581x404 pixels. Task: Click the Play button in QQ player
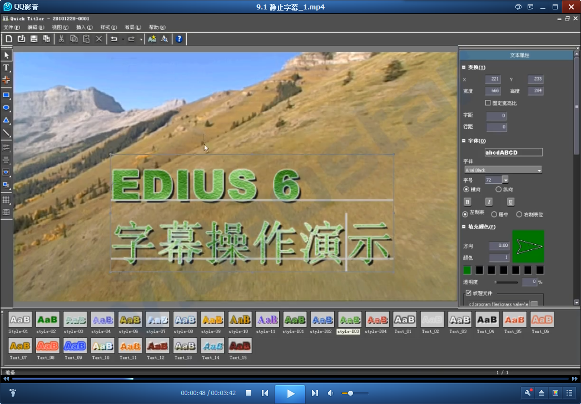(x=290, y=393)
